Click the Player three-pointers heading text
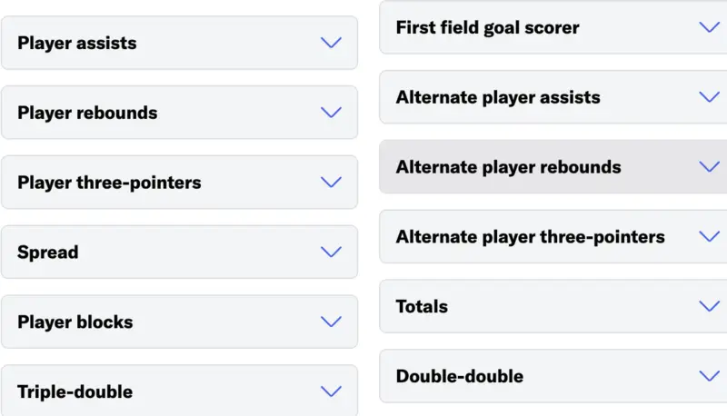 tap(109, 183)
